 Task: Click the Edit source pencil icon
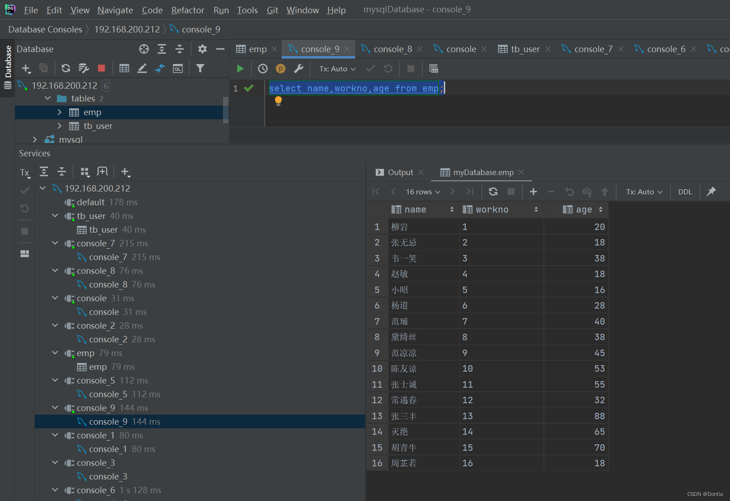pyautogui.click(x=142, y=68)
